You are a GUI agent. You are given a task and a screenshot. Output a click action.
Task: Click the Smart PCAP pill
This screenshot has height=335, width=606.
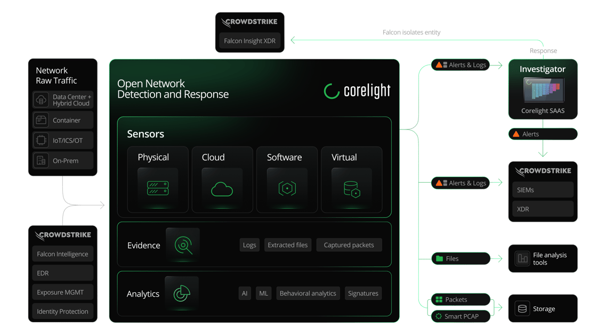[x=460, y=316]
